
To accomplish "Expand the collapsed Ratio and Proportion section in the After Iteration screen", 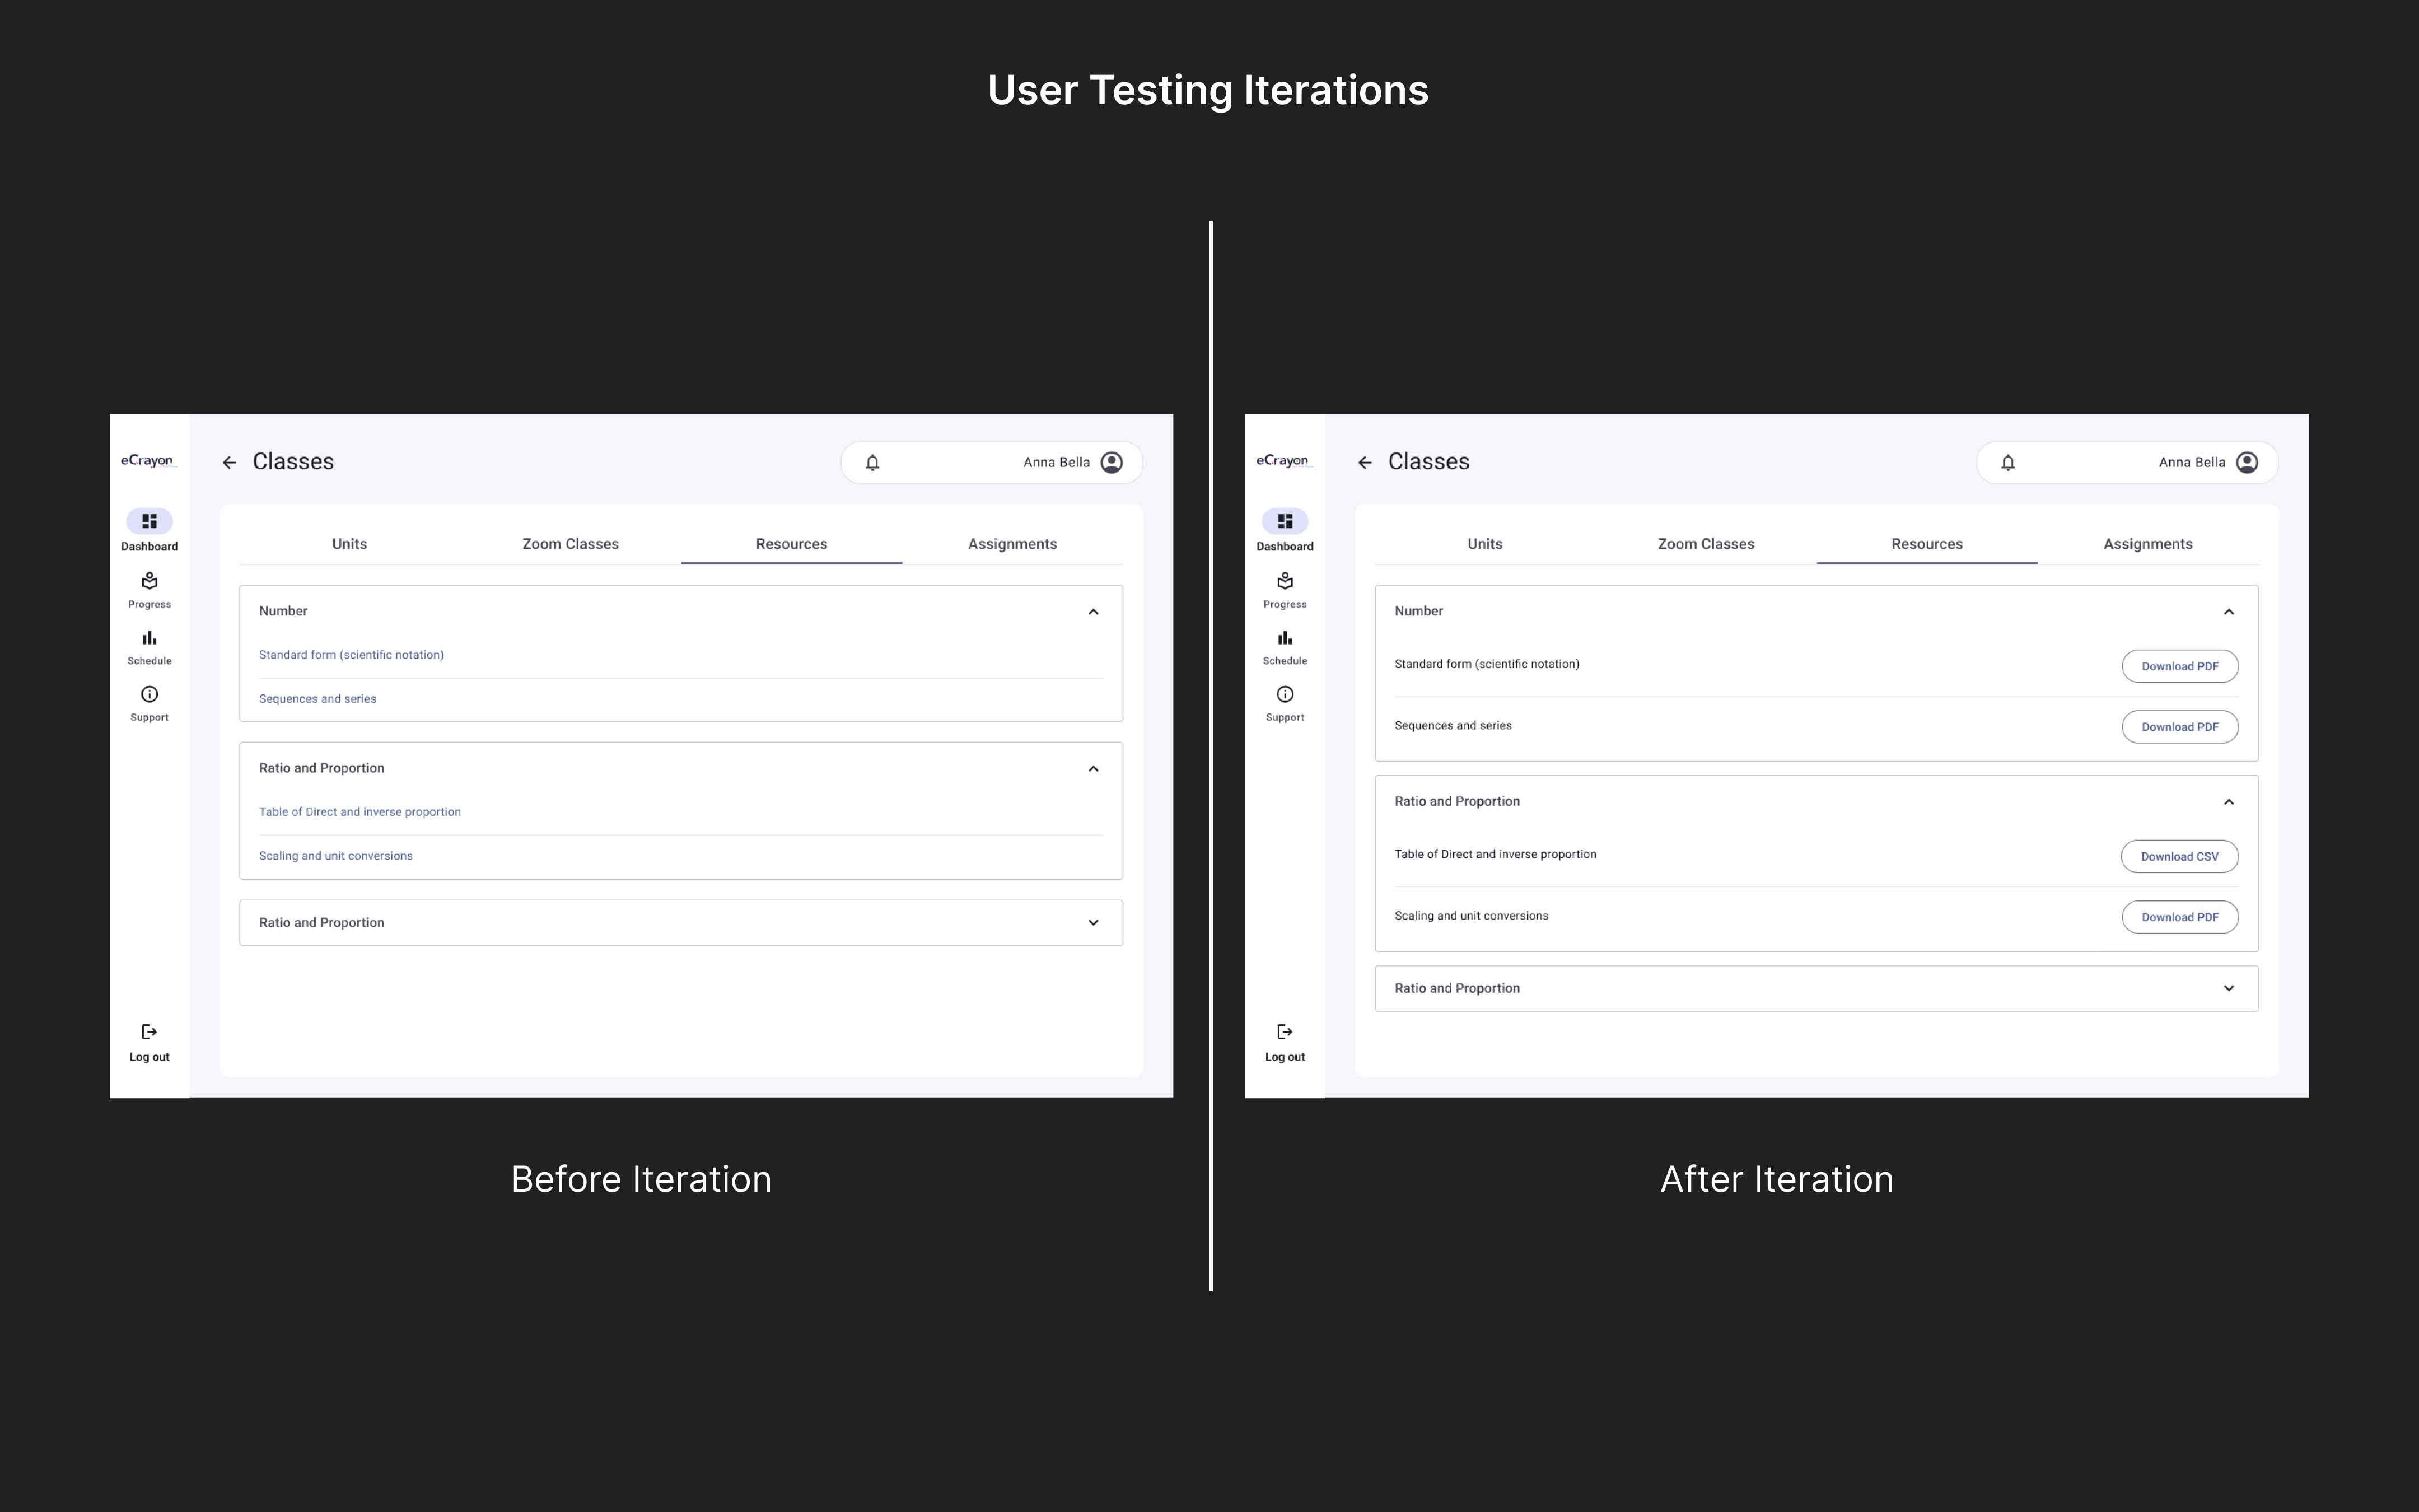I will [x=2228, y=988].
